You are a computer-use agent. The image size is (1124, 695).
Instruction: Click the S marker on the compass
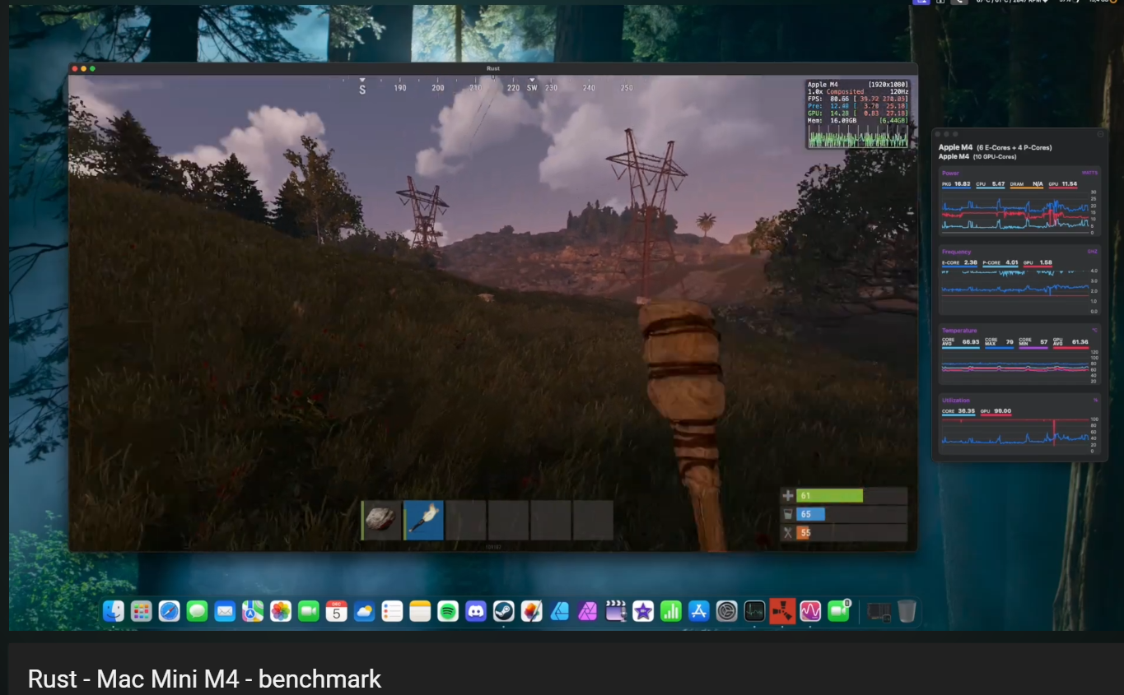[x=362, y=89]
